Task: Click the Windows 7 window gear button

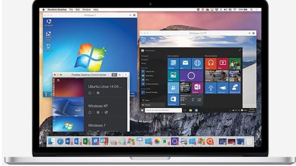Action: click(x=134, y=15)
